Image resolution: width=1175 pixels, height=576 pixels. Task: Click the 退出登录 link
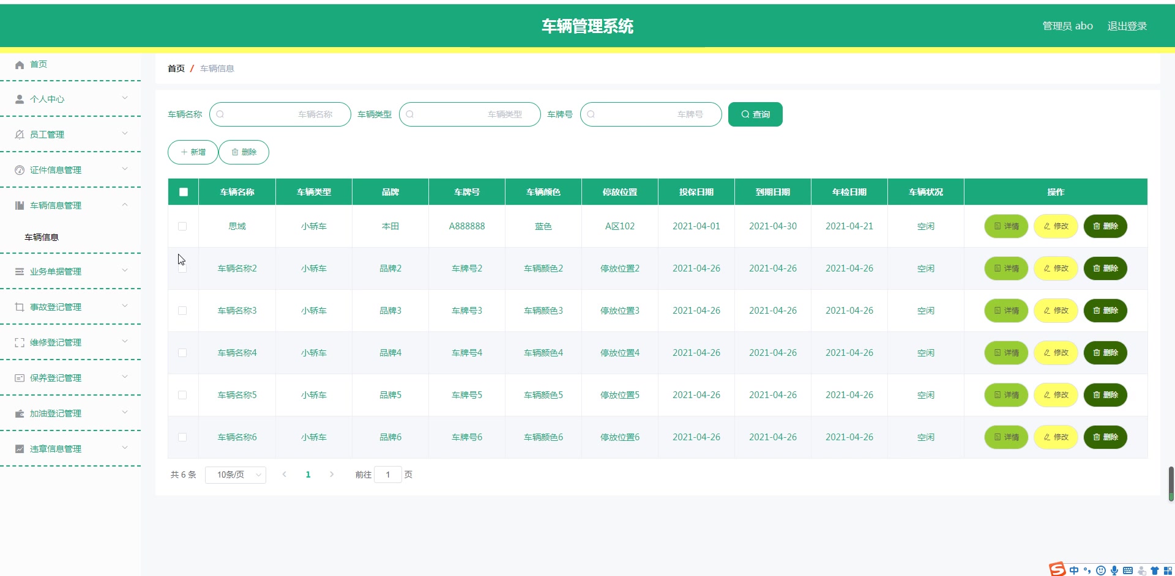[1127, 26]
